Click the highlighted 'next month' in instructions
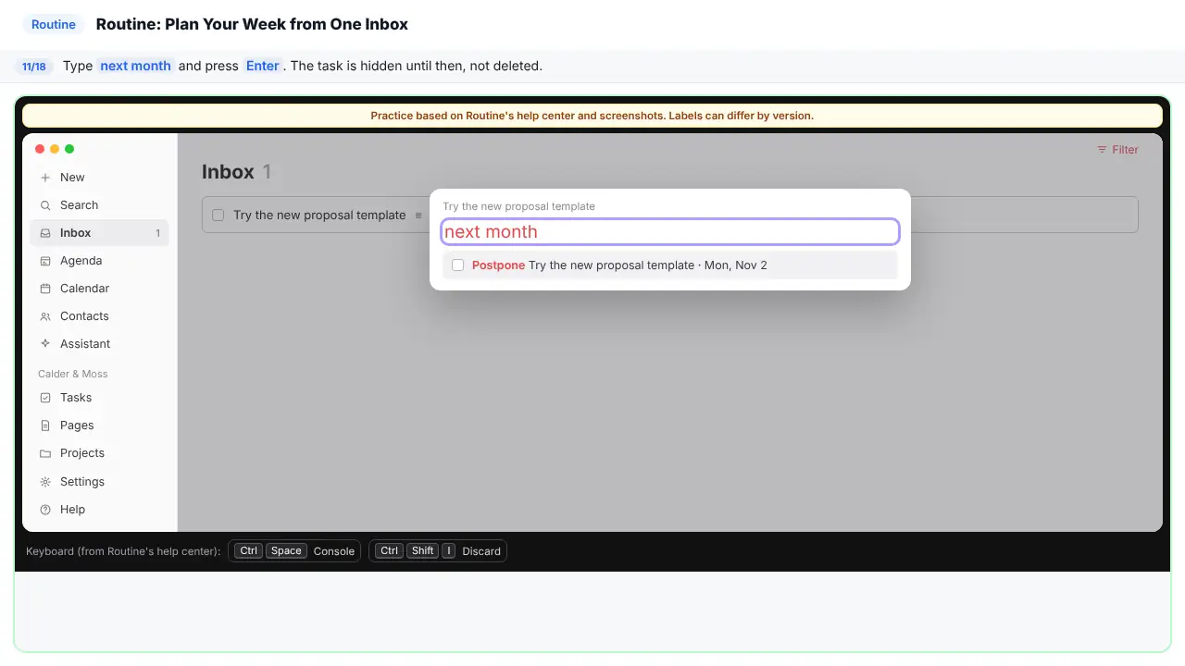This screenshot has width=1185, height=666. 135,66
